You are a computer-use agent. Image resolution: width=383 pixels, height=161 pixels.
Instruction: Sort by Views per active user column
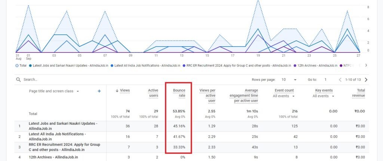207,95
